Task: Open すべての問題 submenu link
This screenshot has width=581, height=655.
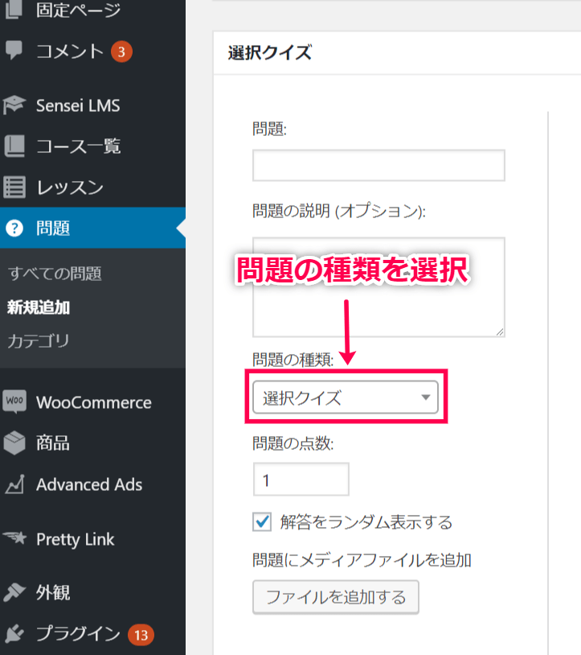Action: 55,274
